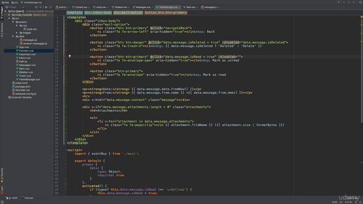
Task: Open the TODO tool window
Action: 11,198
